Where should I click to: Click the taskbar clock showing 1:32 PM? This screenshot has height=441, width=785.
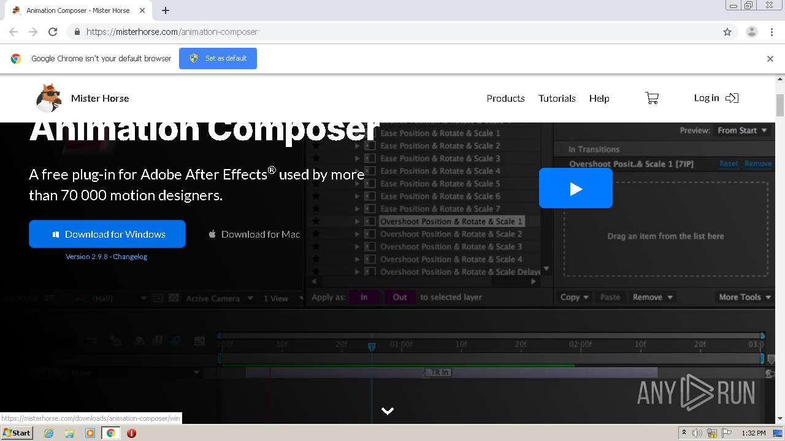click(x=753, y=433)
